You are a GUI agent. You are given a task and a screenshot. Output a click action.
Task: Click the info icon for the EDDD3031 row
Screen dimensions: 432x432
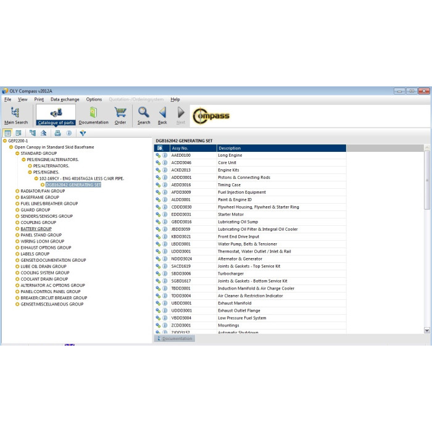click(x=165, y=214)
